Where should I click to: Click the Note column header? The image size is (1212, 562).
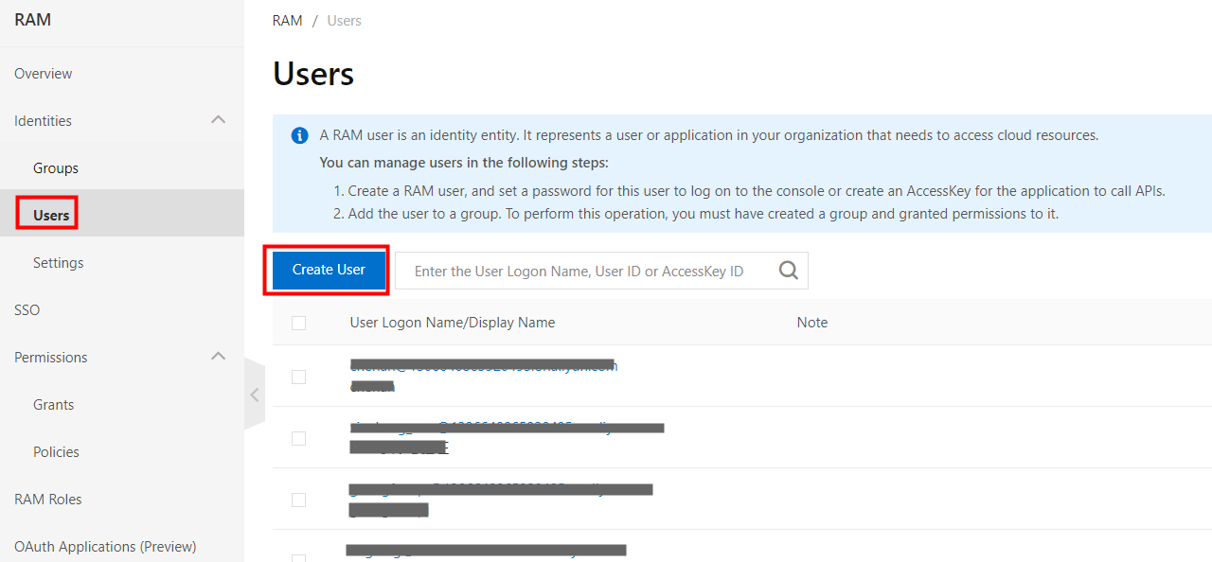pos(812,323)
